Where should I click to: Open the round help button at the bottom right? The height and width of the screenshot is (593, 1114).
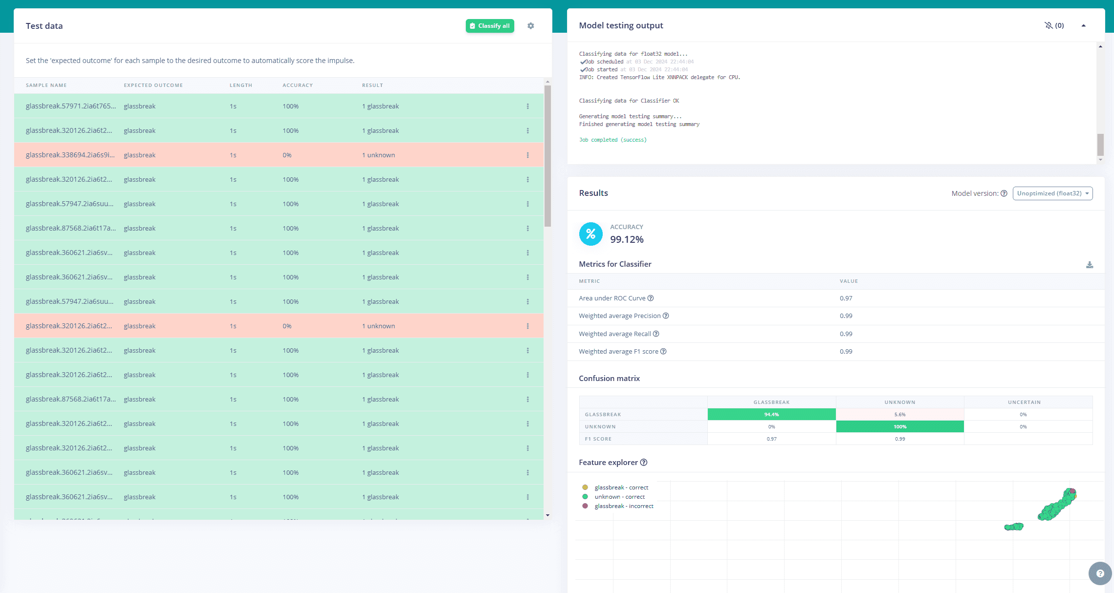[1100, 573]
